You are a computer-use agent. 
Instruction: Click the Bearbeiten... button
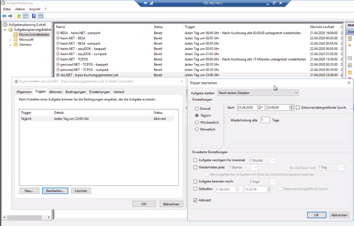coord(55,191)
